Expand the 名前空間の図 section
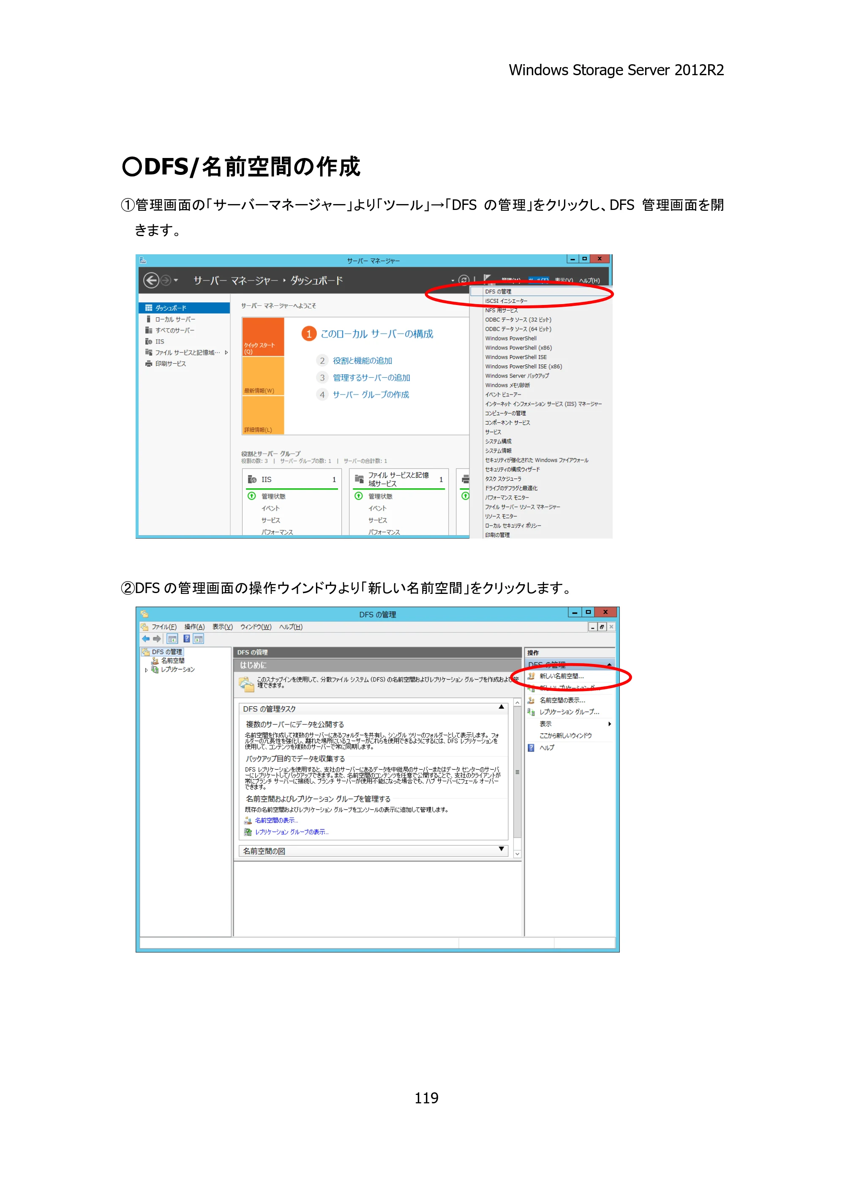 point(502,849)
